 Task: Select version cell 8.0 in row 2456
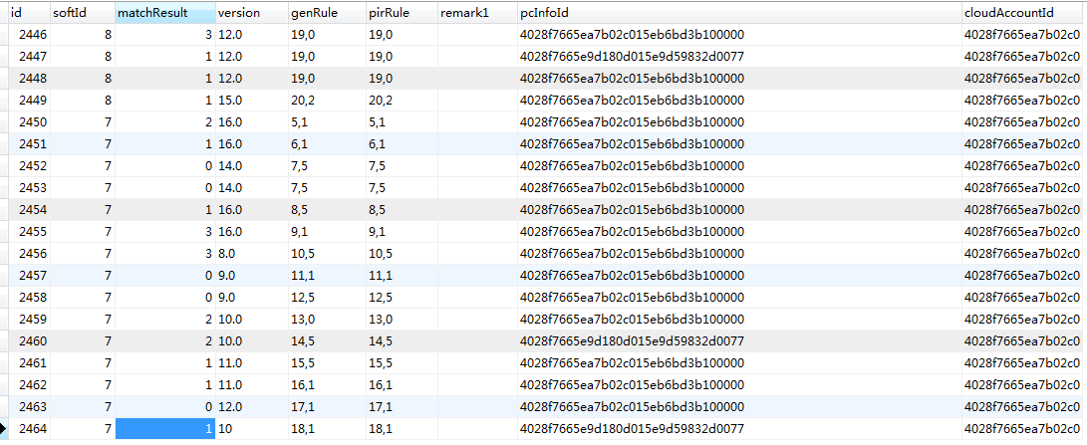coord(252,254)
